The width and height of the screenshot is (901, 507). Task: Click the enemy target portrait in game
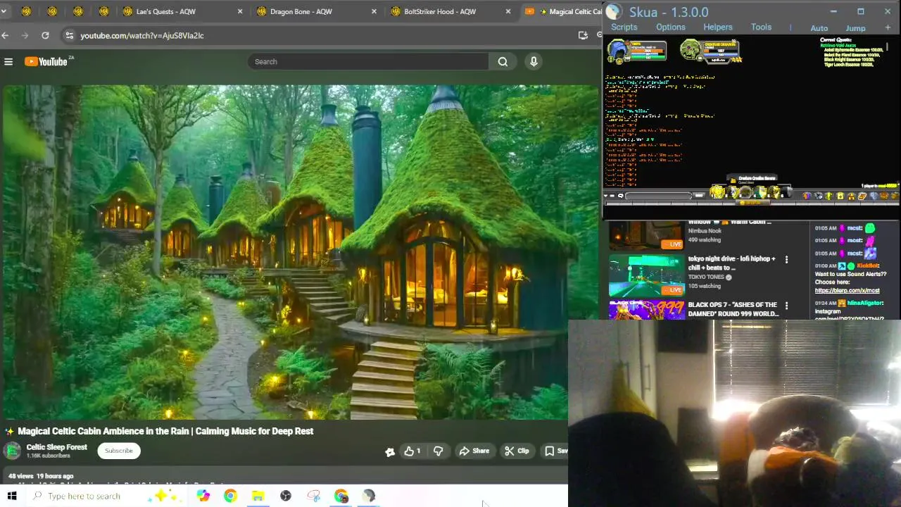(x=691, y=50)
